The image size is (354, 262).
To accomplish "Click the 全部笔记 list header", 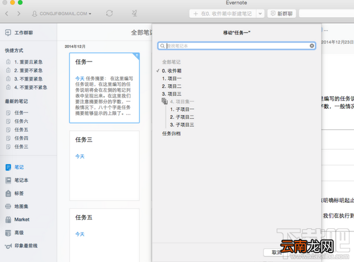I will click(x=141, y=33).
